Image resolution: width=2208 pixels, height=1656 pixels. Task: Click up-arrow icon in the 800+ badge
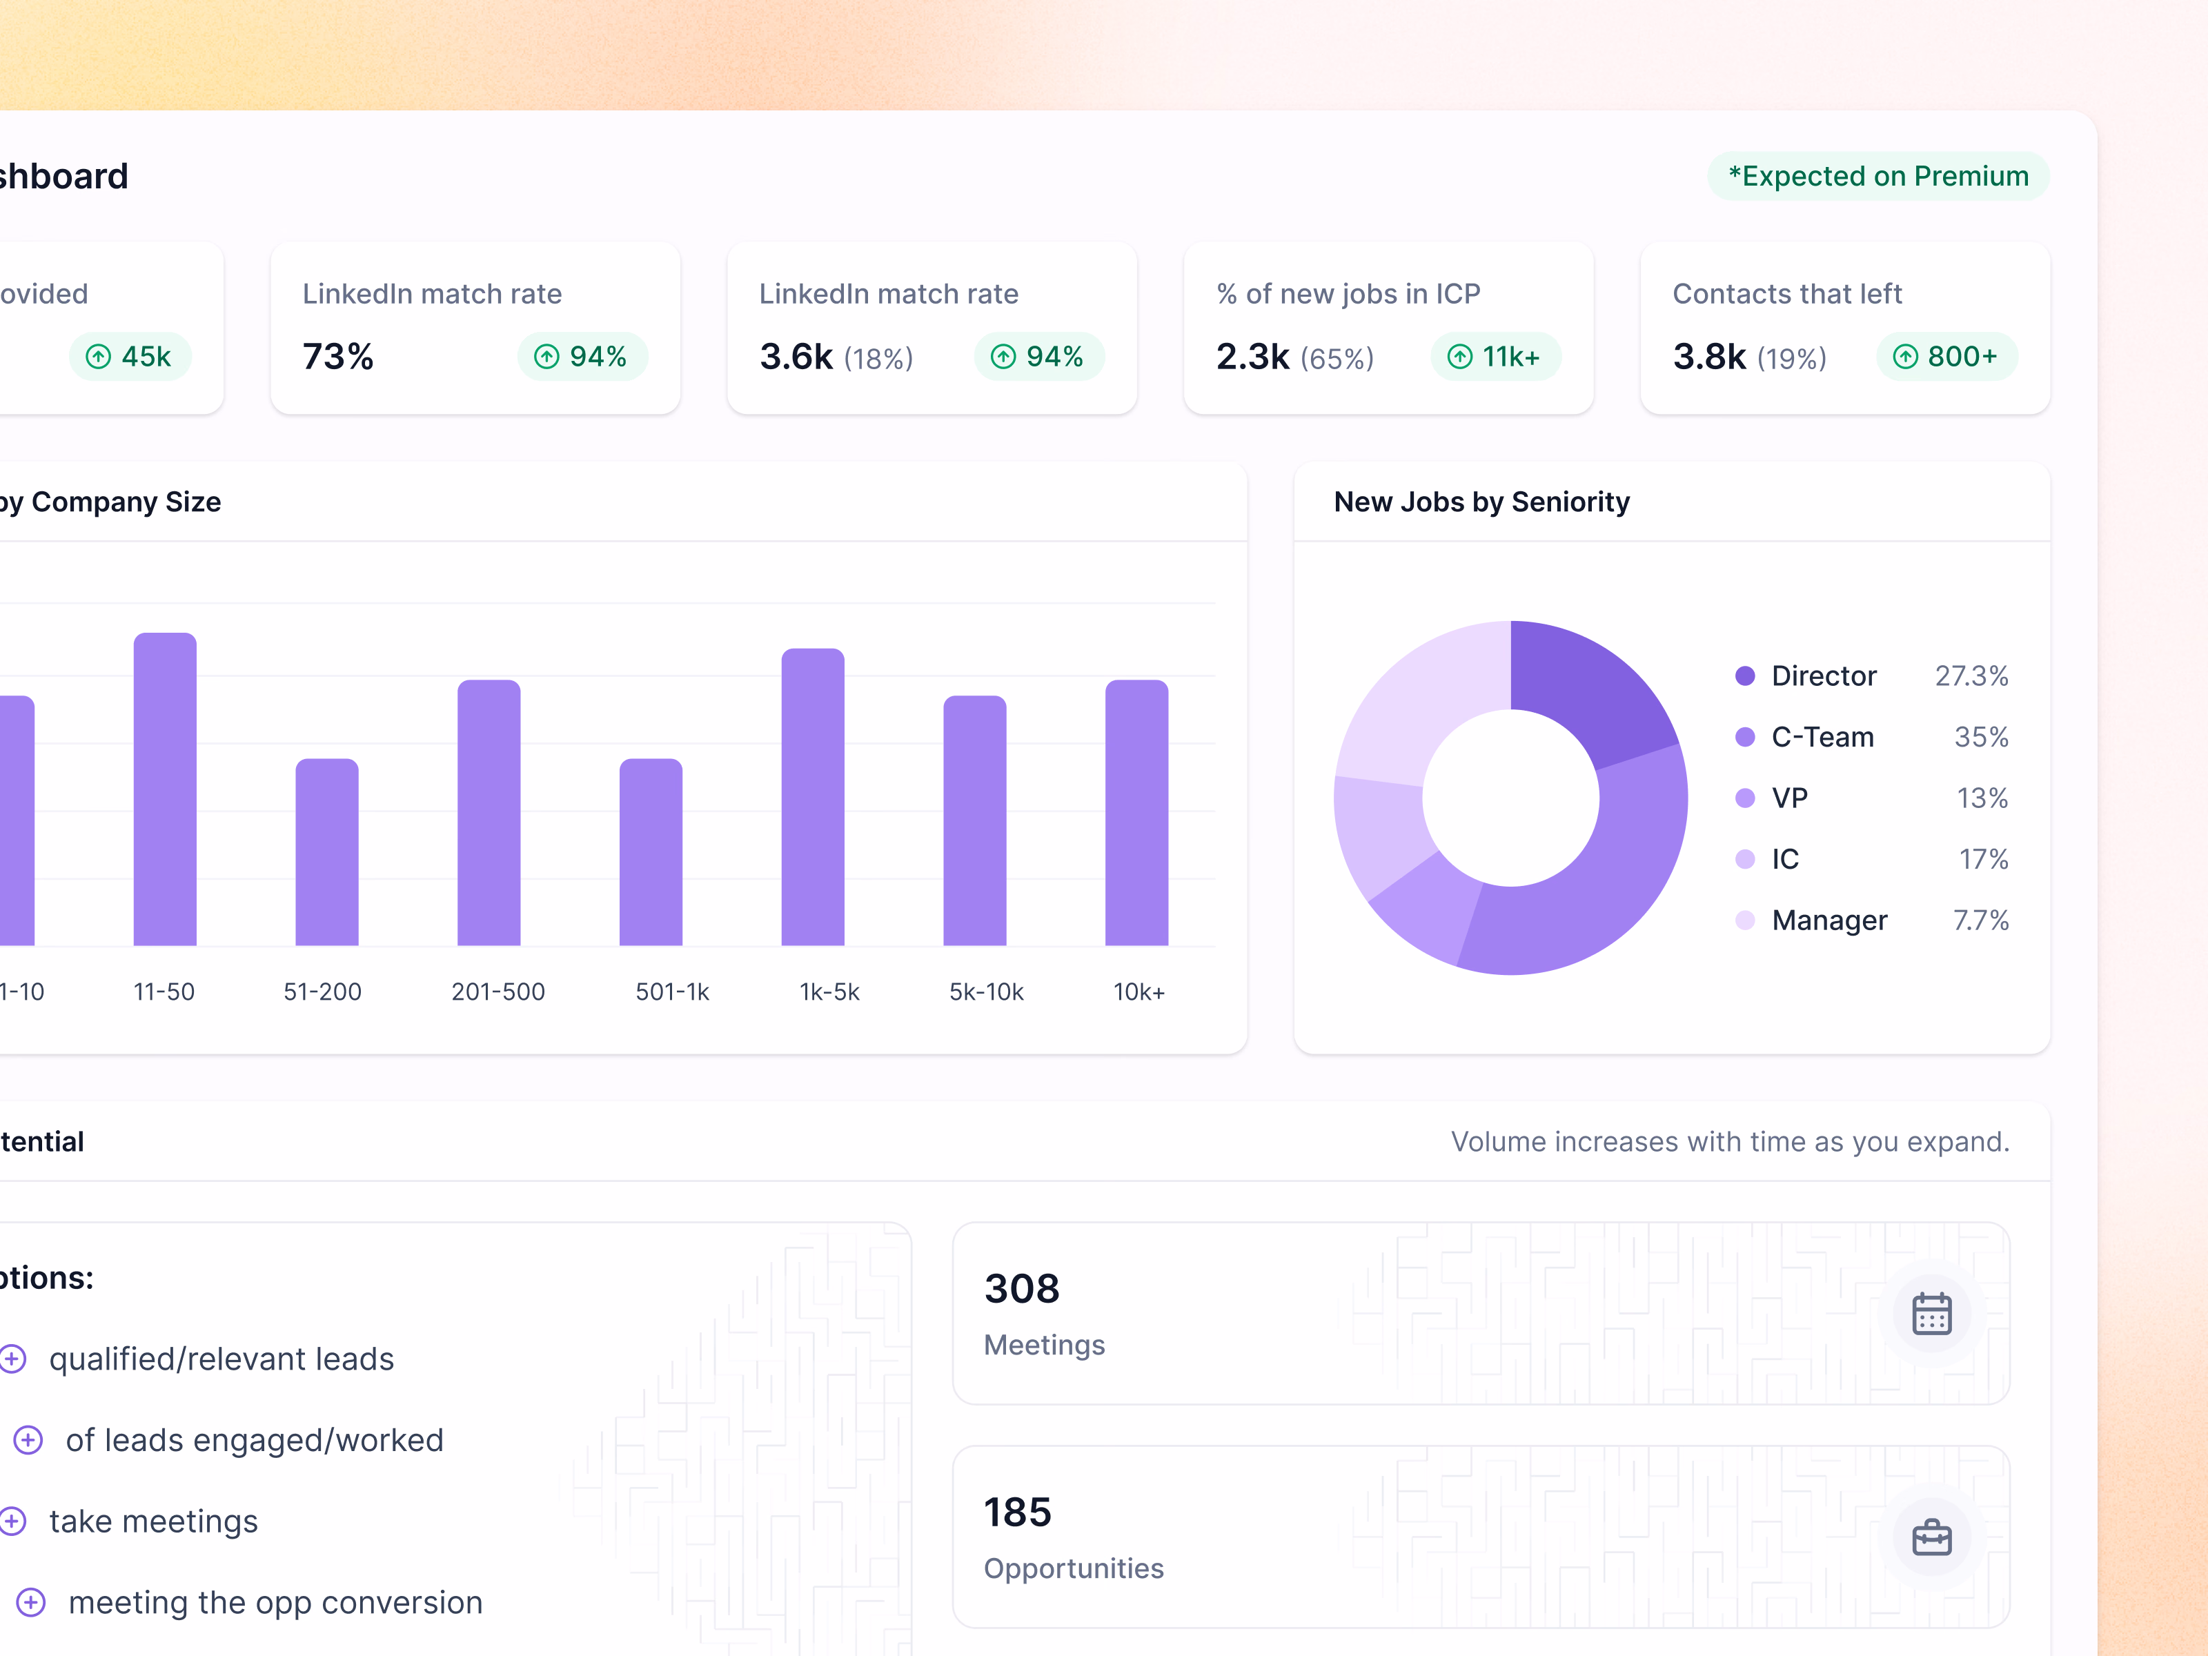click(1904, 356)
